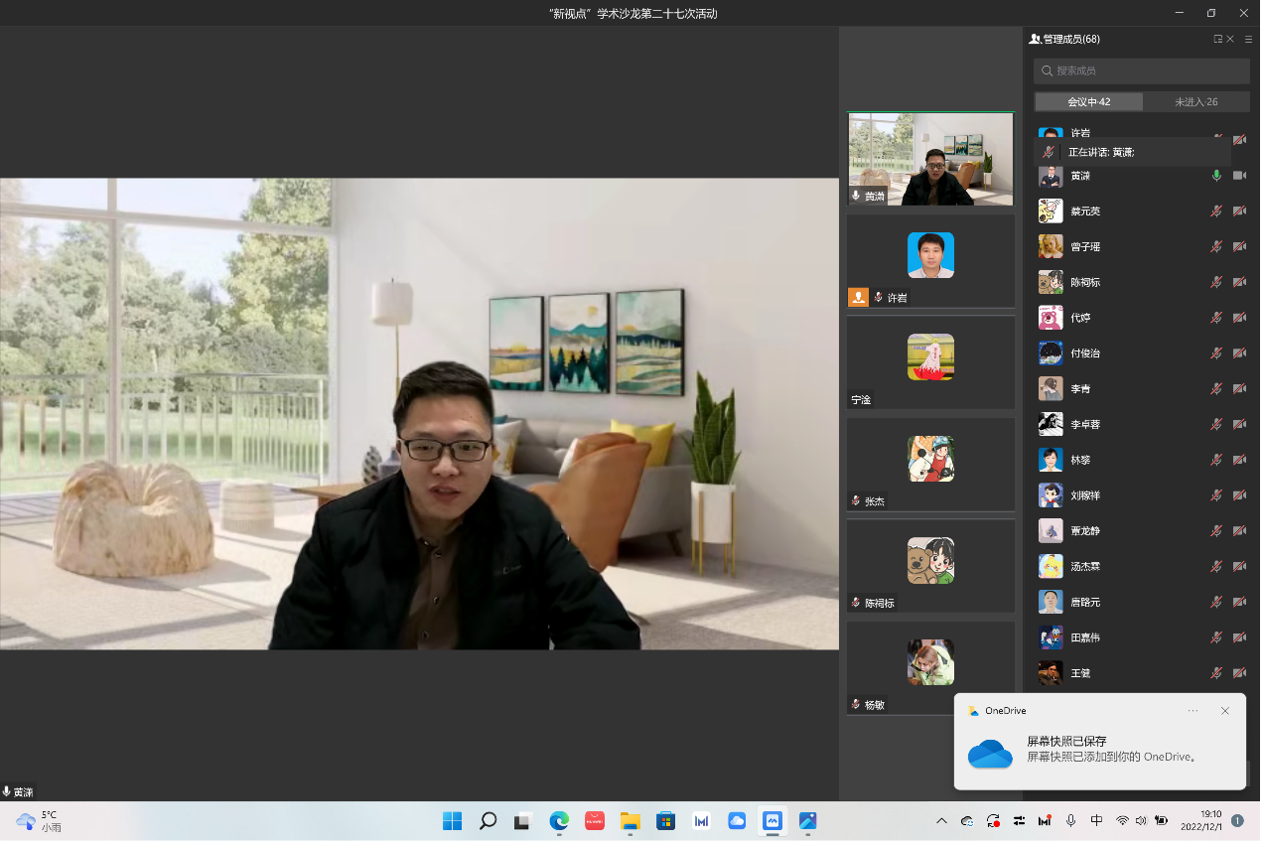Expand the hidden system tray icons
1265x843 pixels.
pos(941,821)
